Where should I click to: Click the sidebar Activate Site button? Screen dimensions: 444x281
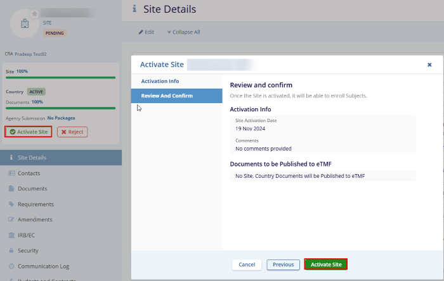click(29, 132)
